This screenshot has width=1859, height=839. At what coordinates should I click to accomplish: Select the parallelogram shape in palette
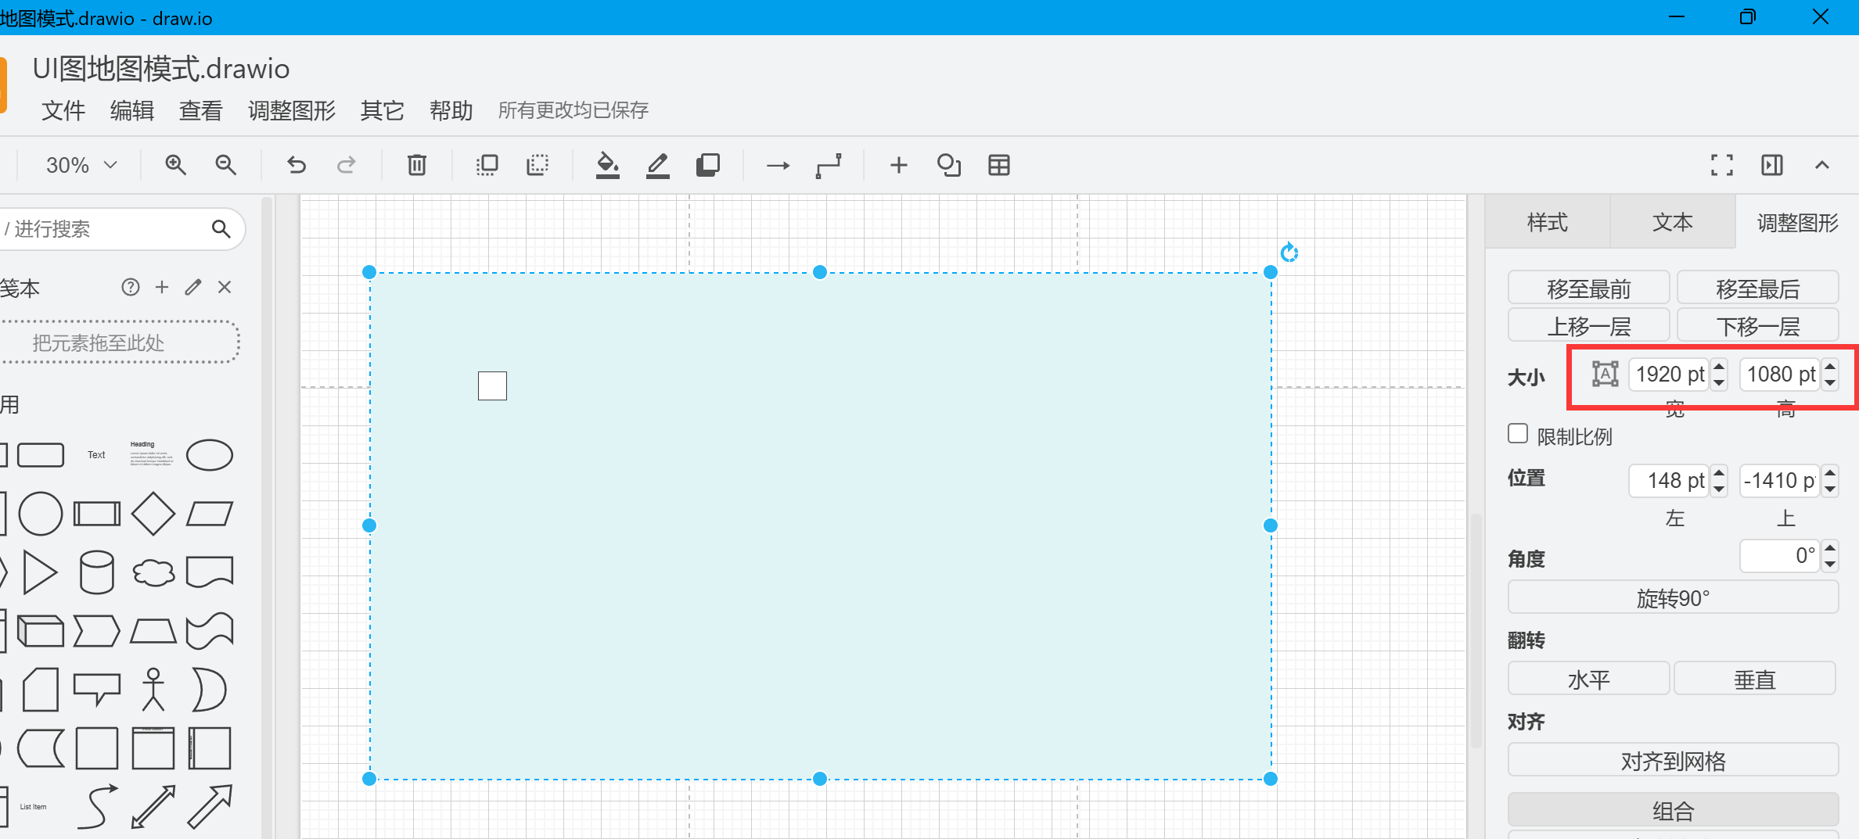210,514
